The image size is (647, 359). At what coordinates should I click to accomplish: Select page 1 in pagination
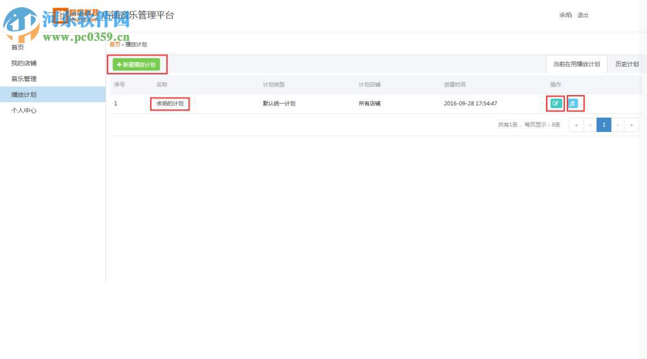604,125
